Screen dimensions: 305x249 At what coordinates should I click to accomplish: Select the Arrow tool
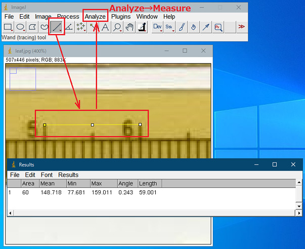(x=206, y=27)
